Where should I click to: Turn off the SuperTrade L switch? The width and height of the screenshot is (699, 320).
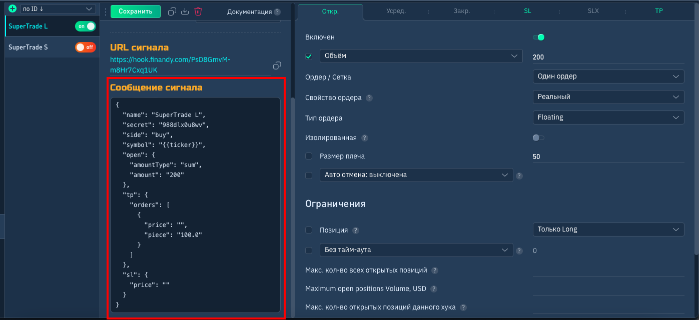pyautogui.click(x=85, y=26)
